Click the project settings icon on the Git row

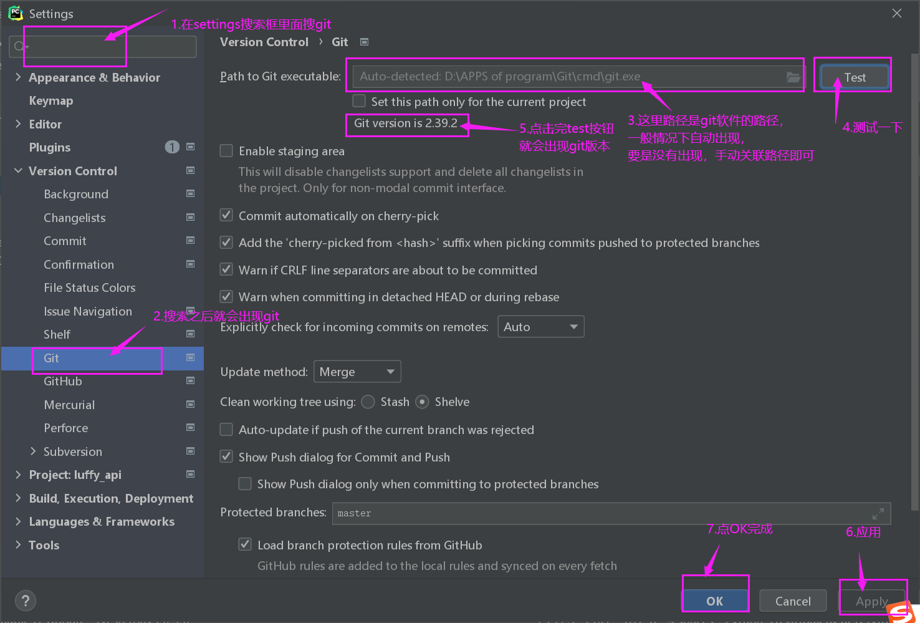coord(191,357)
